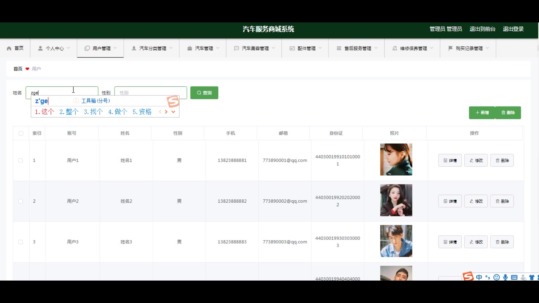Choose IME candidate 3. 找个
The height and width of the screenshot is (303, 539).
click(x=93, y=112)
